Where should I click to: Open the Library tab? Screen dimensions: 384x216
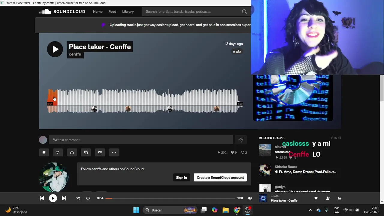point(128,12)
